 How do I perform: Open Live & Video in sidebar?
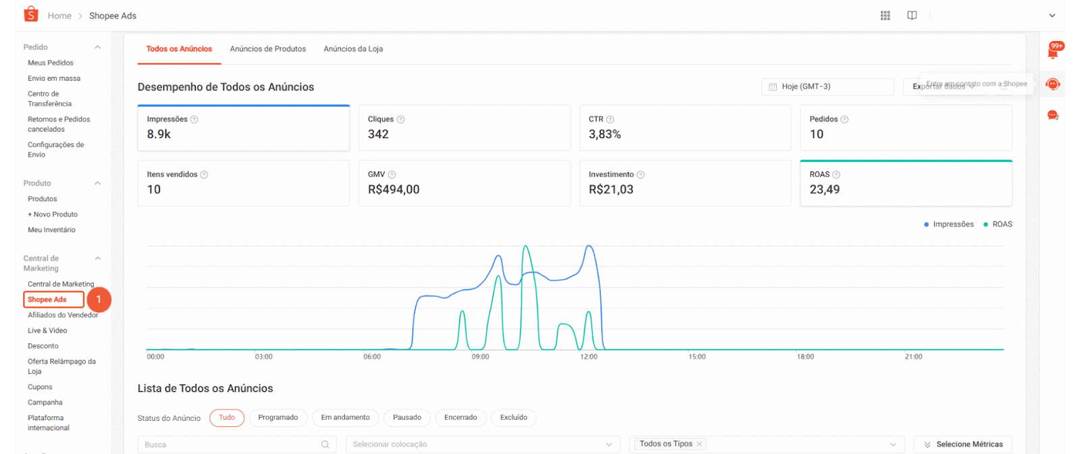click(x=47, y=331)
